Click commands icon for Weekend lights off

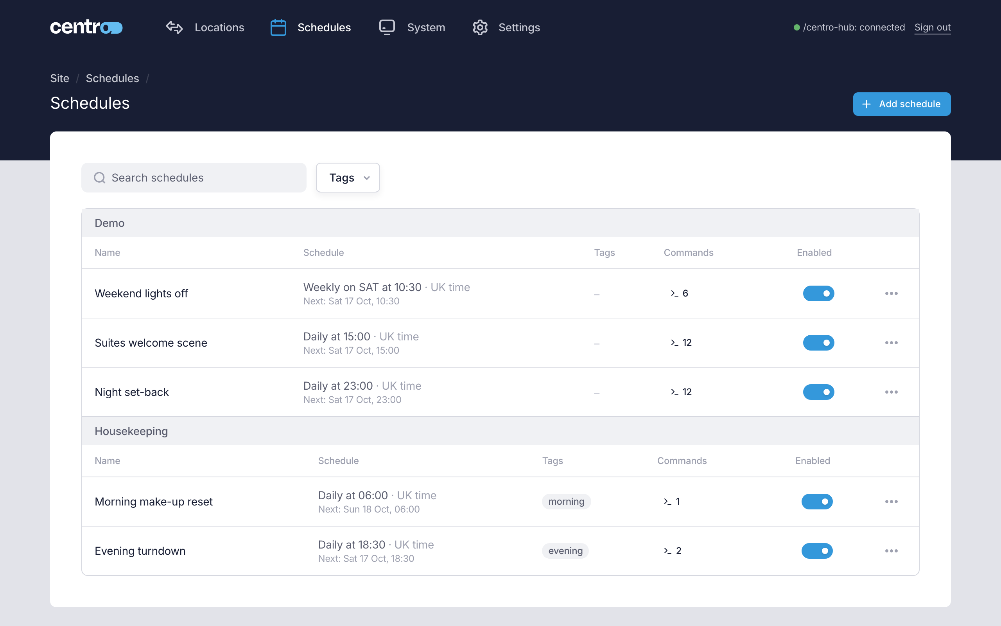[674, 293]
